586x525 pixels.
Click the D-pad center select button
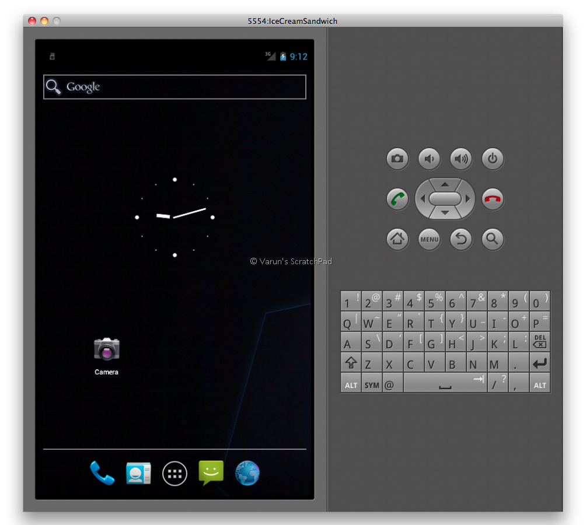[445, 199]
